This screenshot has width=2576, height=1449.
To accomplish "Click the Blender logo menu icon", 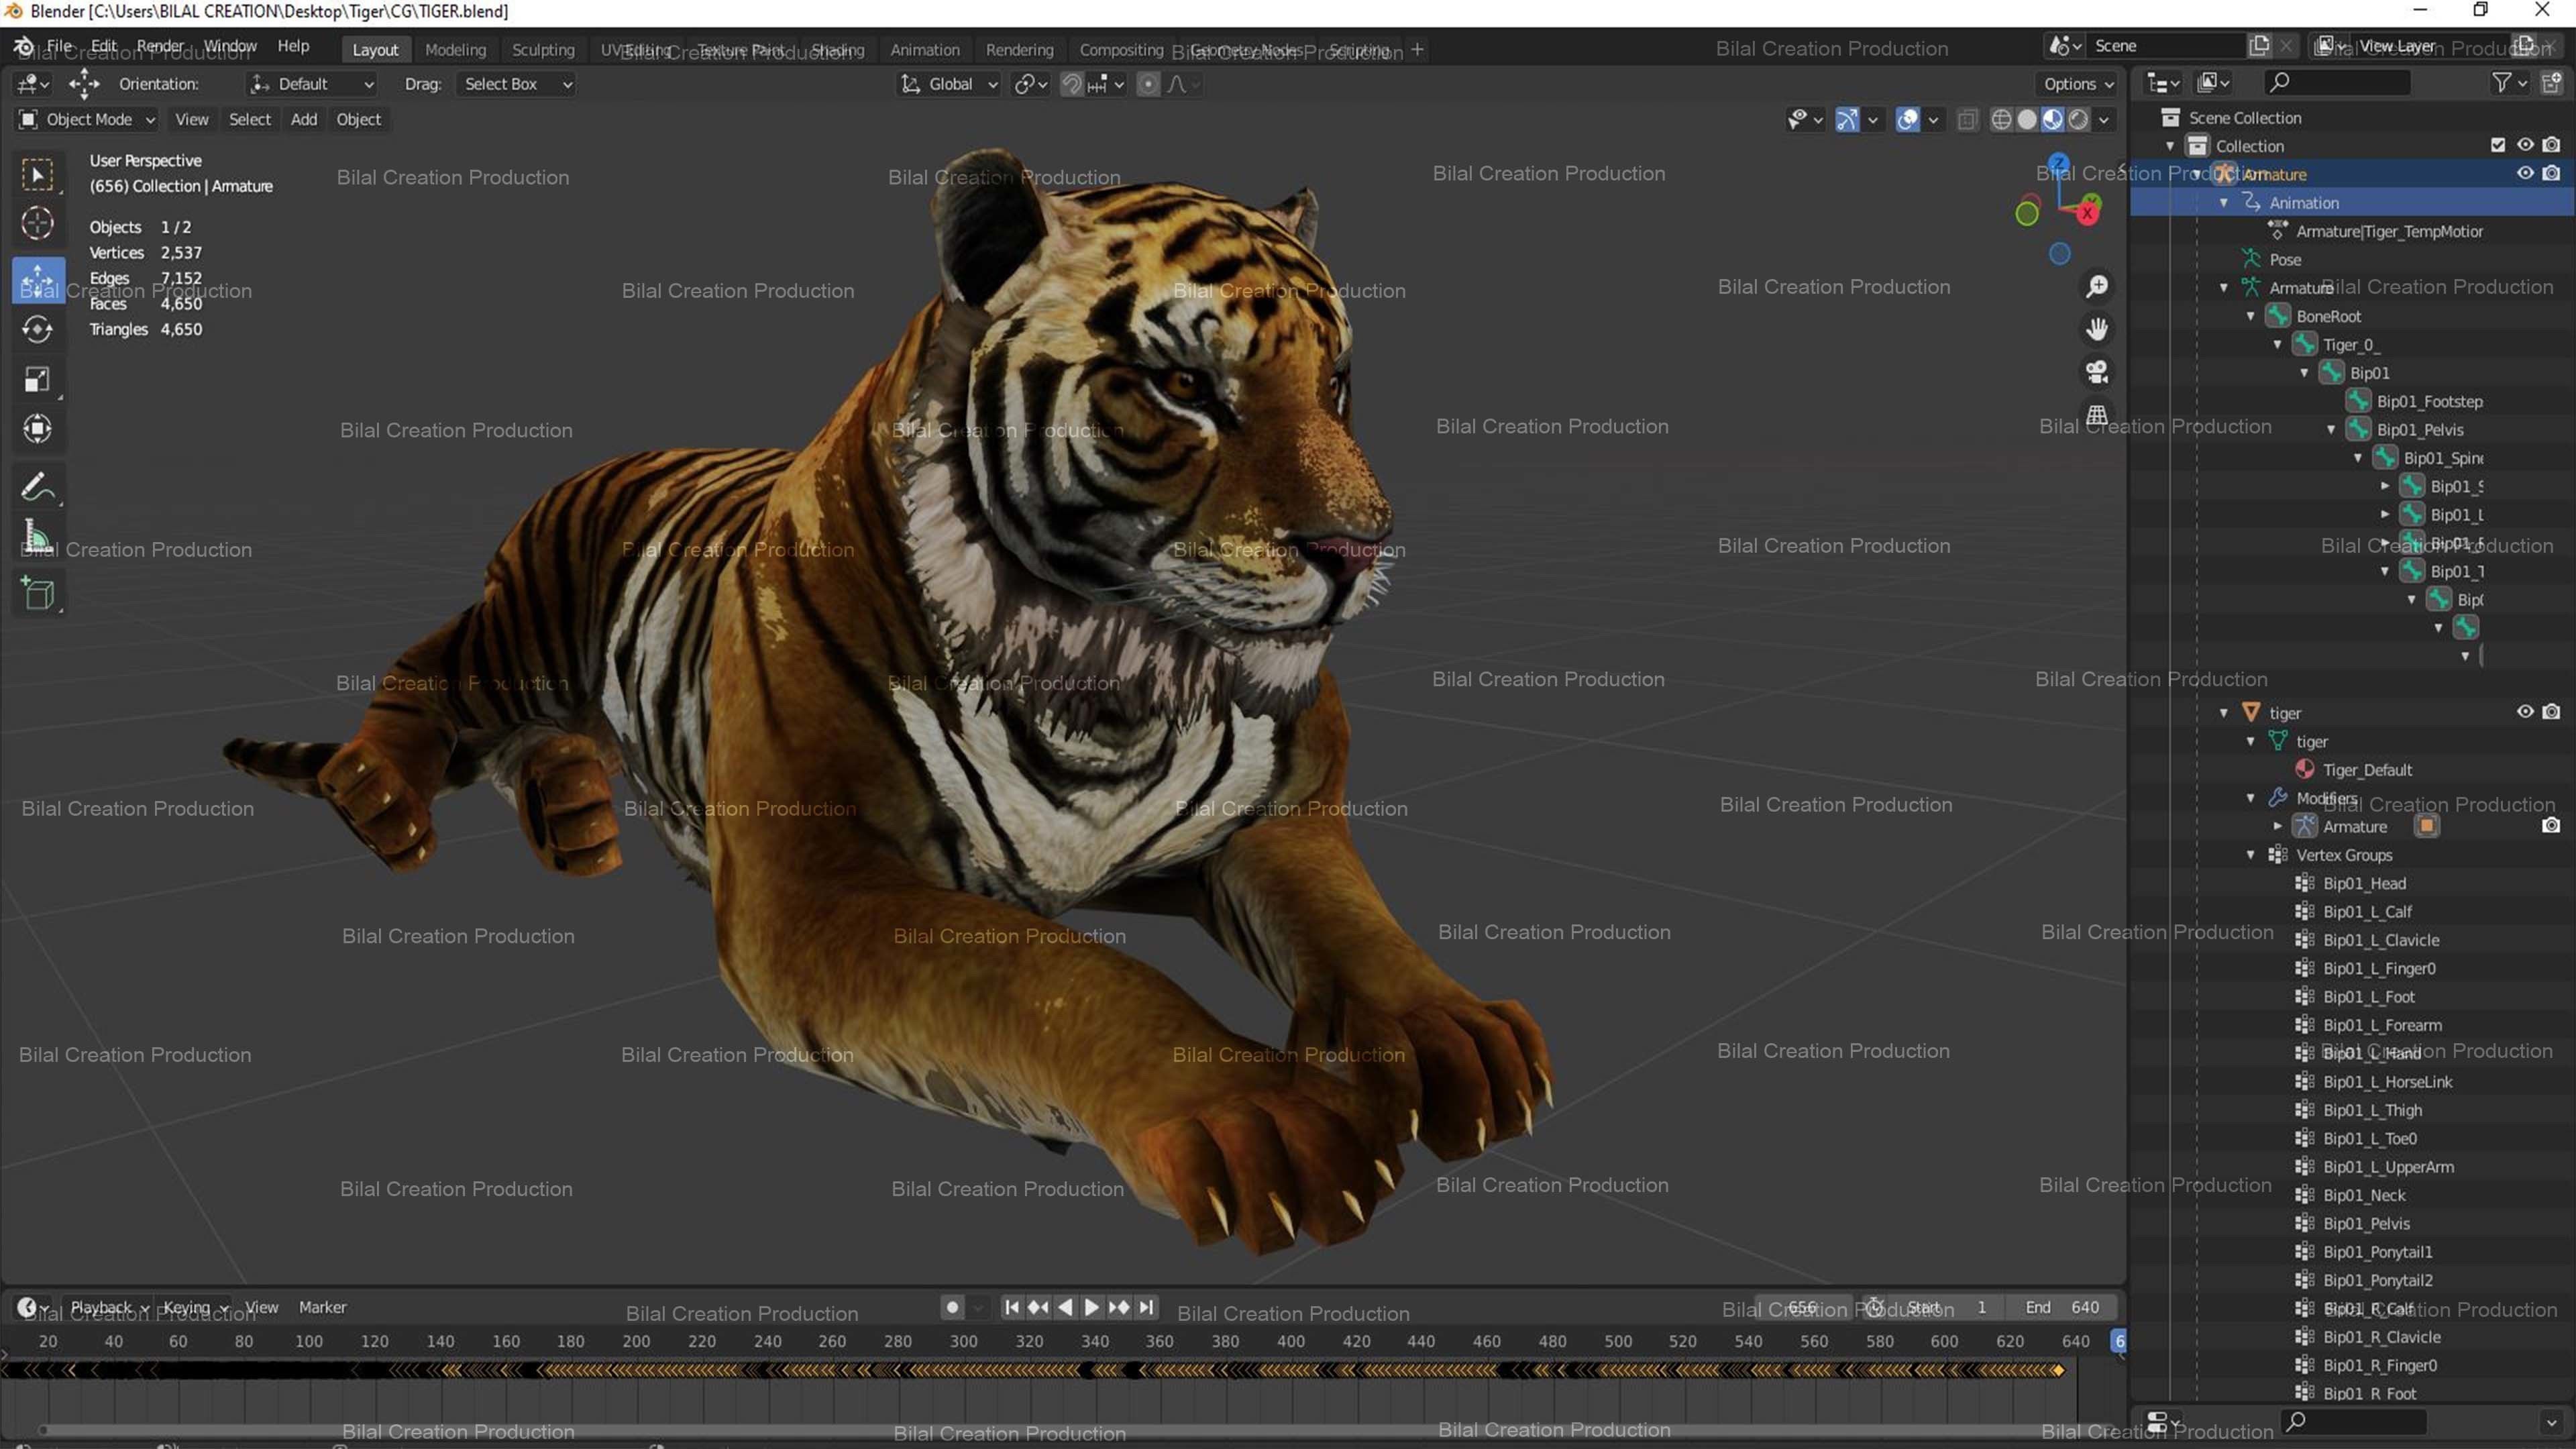I will click(24, 47).
